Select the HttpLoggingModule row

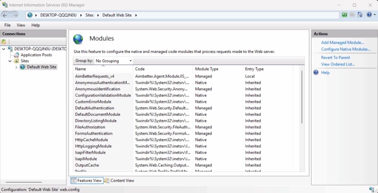click(x=183, y=146)
